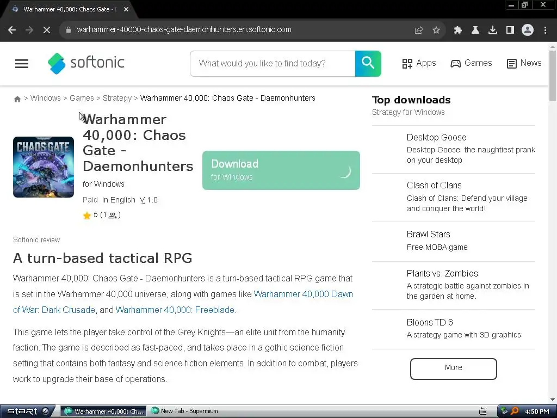Click the browser address bar URL
The width and height of the screenshot is (557, 418).
(184, 29)
